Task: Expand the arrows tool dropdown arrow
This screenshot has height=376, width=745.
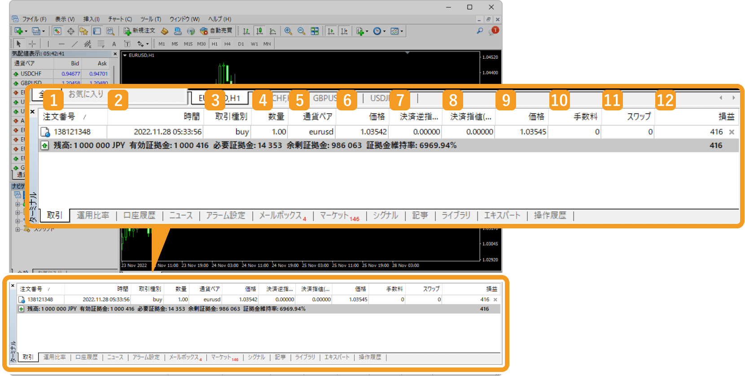Action: [147, 44]
